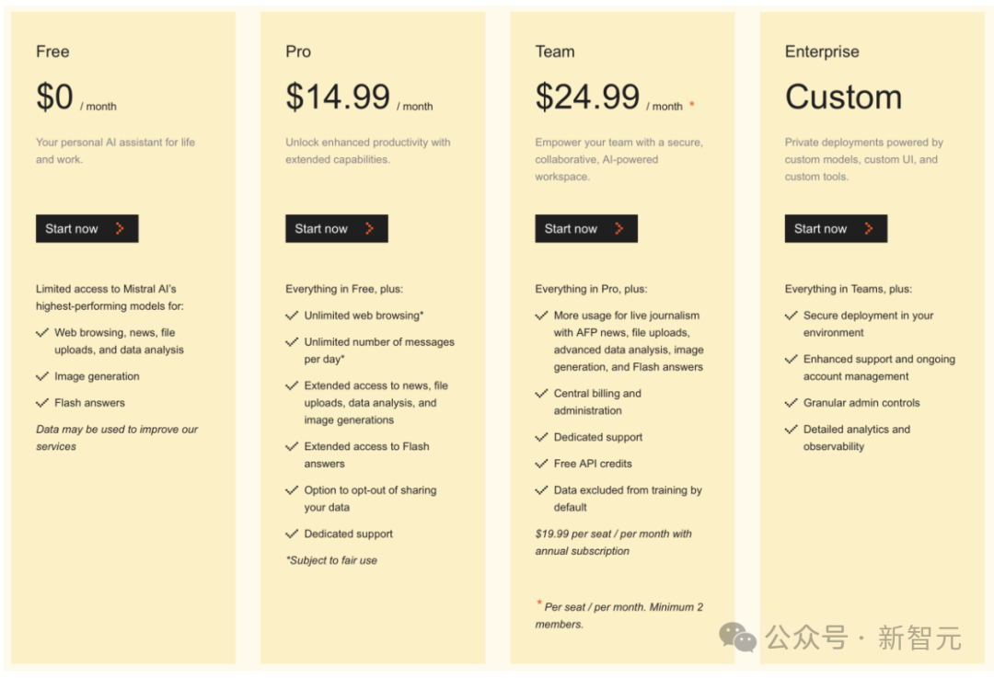Click checkmark next to Free API credits

tap(542, 464)
